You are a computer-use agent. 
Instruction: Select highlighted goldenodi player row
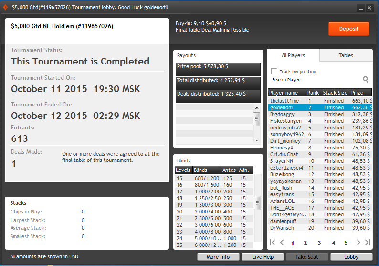click(320, 107)
